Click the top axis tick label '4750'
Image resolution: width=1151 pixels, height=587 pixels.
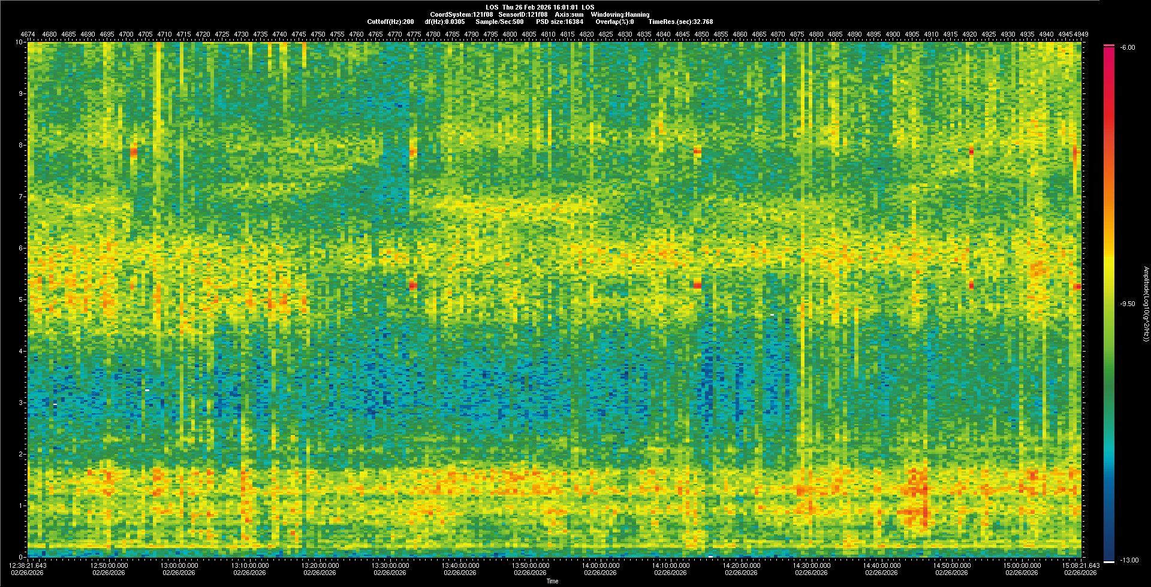[x=318, y=35]
